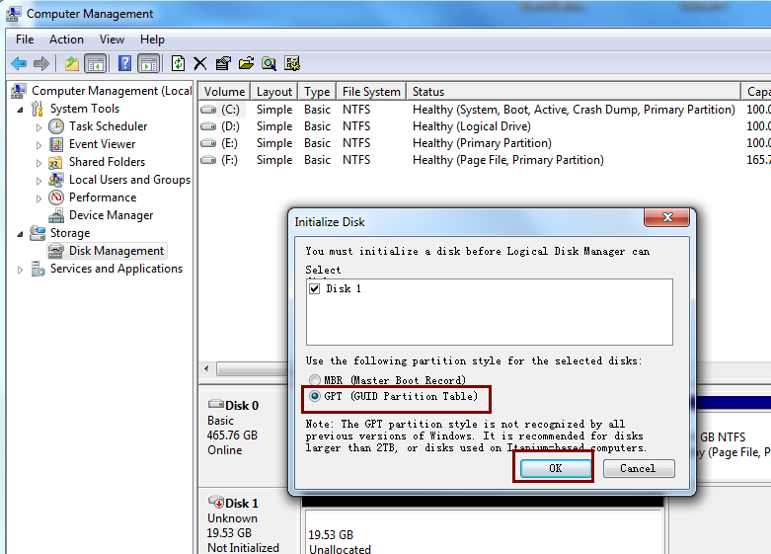
Task: Open the View menu
Action: (x=112, y=40)
